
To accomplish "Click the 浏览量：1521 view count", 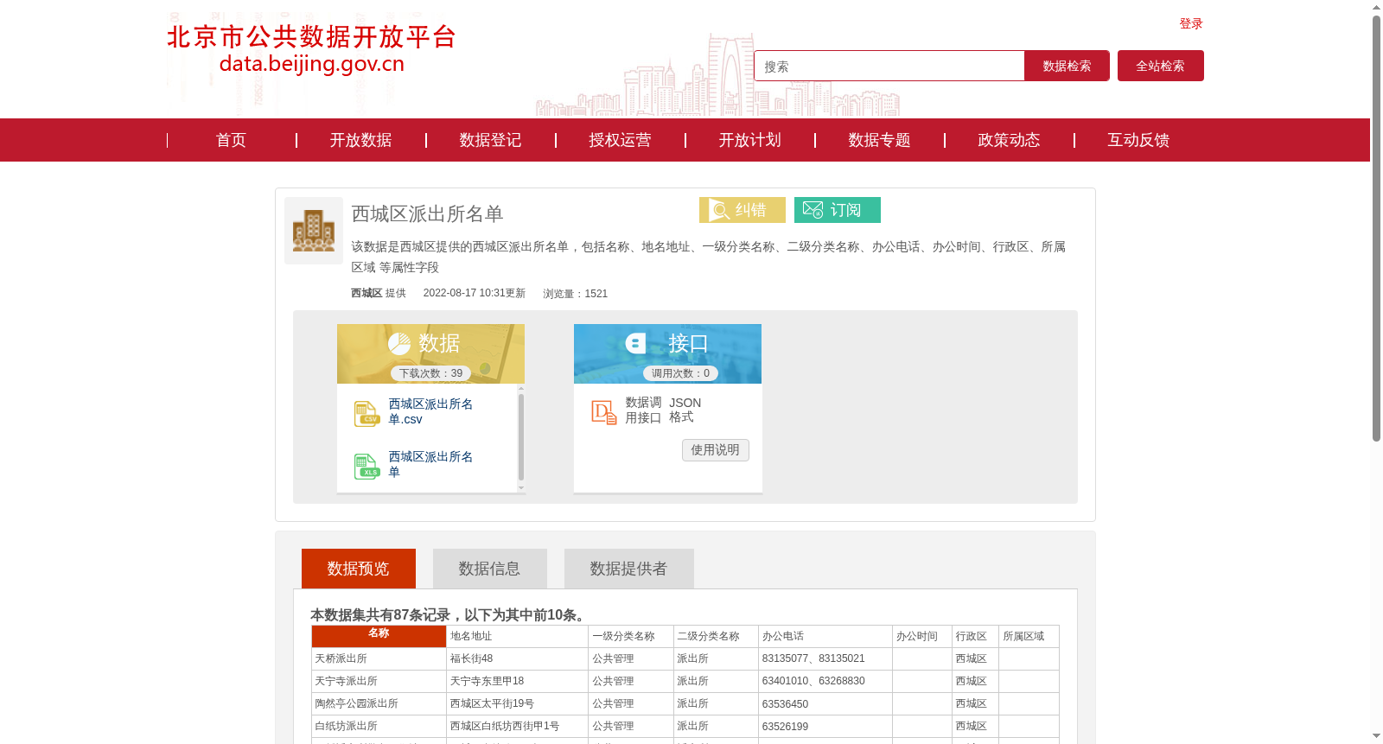I will pos(575,294).
